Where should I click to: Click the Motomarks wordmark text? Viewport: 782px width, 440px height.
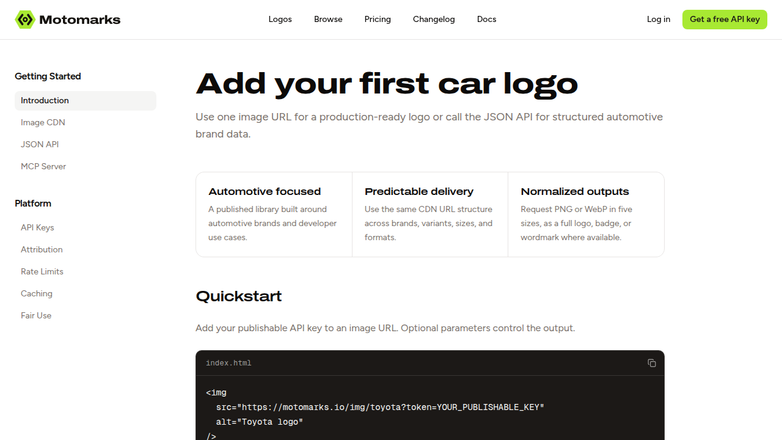click(80, 20)
